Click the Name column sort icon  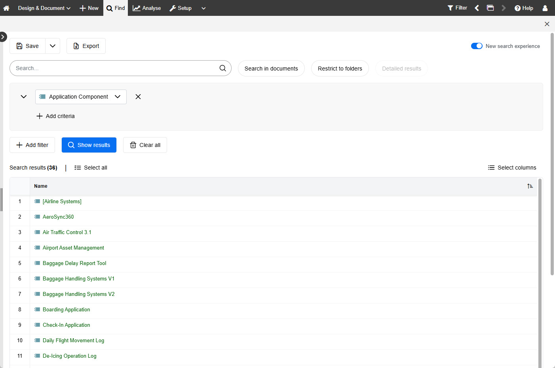[530, 185]
